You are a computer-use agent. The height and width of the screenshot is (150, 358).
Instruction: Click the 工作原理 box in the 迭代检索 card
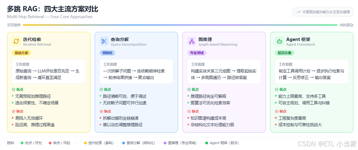coord(49,71)
